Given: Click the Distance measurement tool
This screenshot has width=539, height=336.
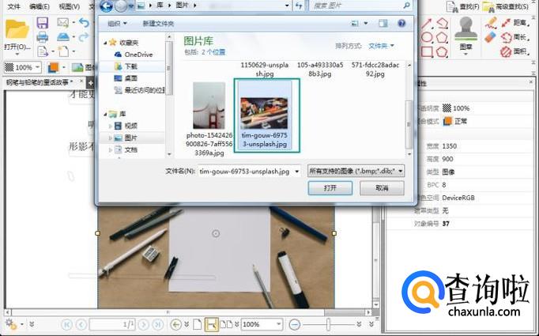Looking at the screenshot, I should click(x=505, y=22).
